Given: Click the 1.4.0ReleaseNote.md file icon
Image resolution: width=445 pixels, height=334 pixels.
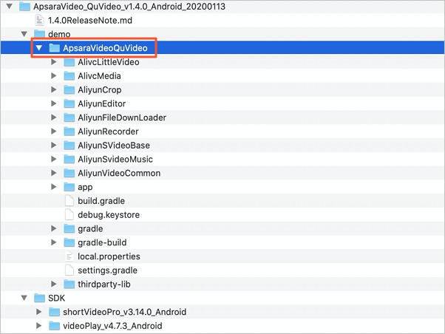Looking at the screenshot, I should 39,20.
